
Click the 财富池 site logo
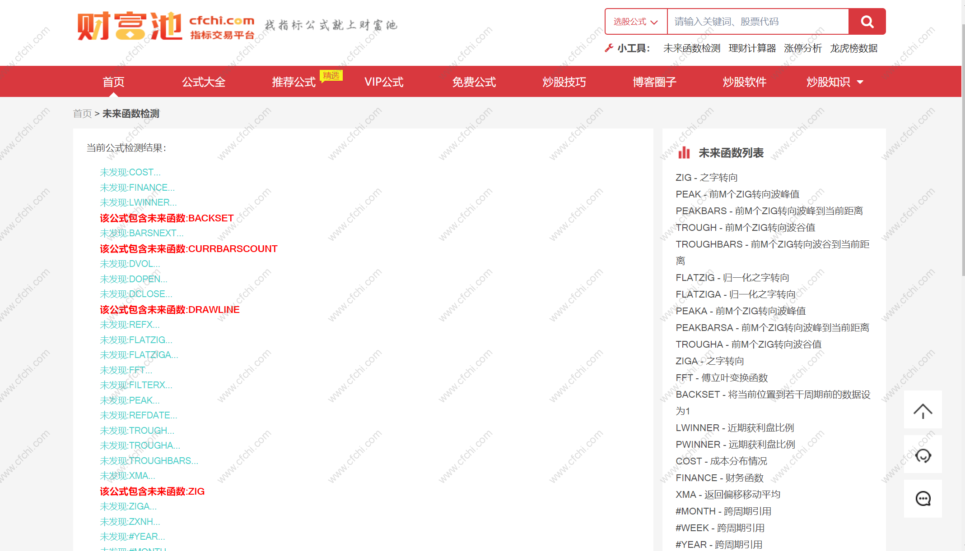(130, 26)
